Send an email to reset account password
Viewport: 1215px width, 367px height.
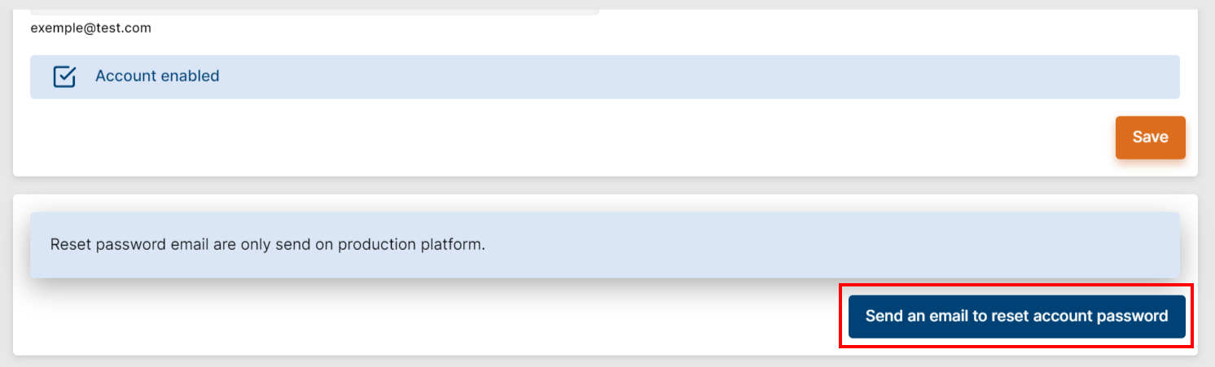(1016, 317)
